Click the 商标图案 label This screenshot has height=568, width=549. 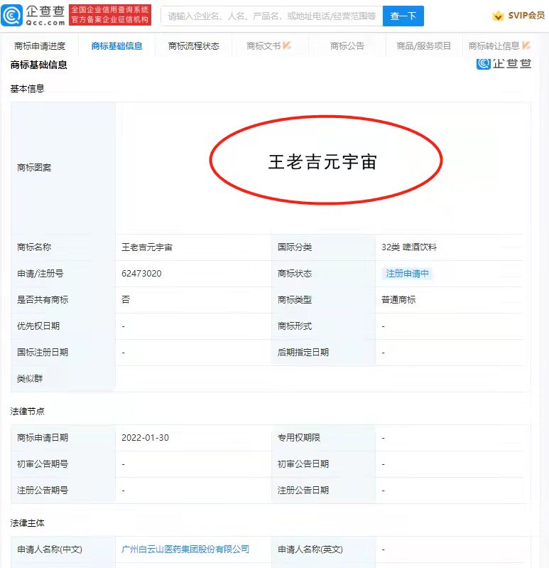34,168
